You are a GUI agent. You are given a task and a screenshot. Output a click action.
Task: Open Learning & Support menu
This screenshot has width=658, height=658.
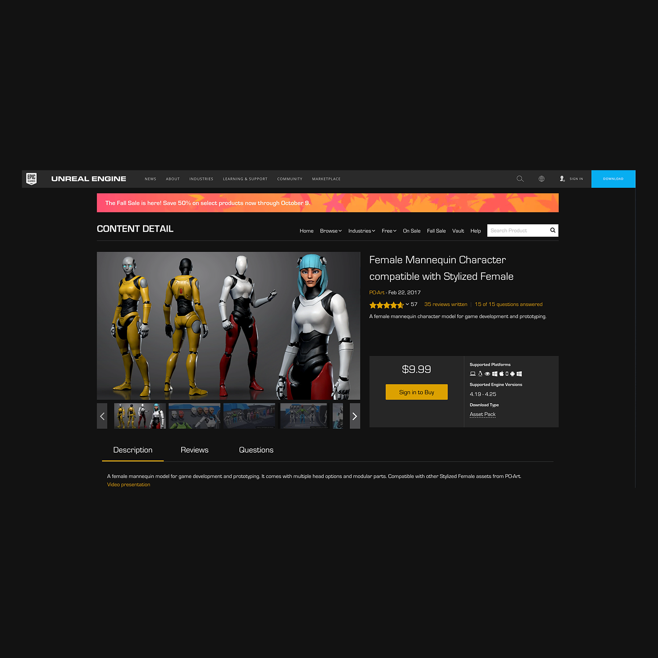click(x=245, y=179)
